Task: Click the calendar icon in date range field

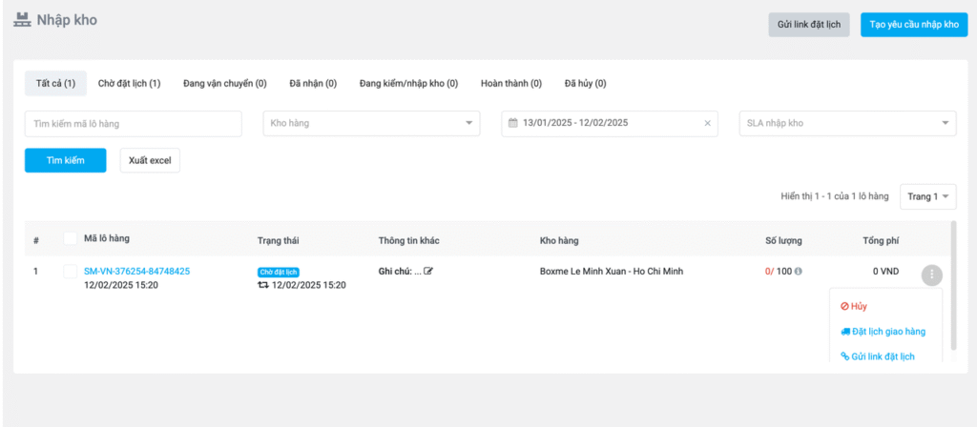Action: [512, 123]
